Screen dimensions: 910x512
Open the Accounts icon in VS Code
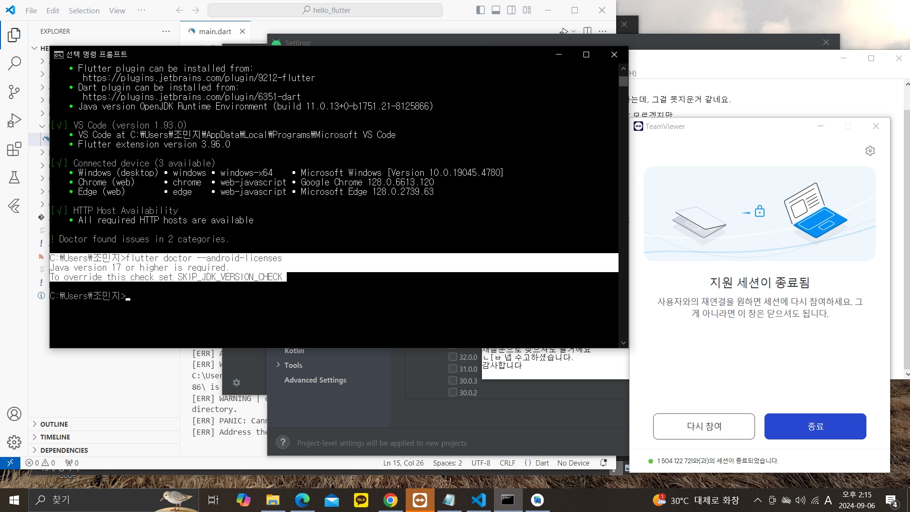click(14, 414)
